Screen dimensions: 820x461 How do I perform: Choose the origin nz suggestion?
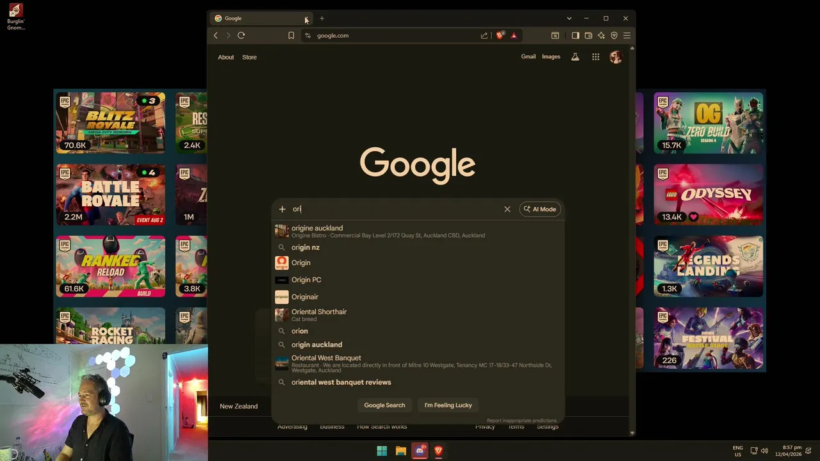[x=418, y=247]
